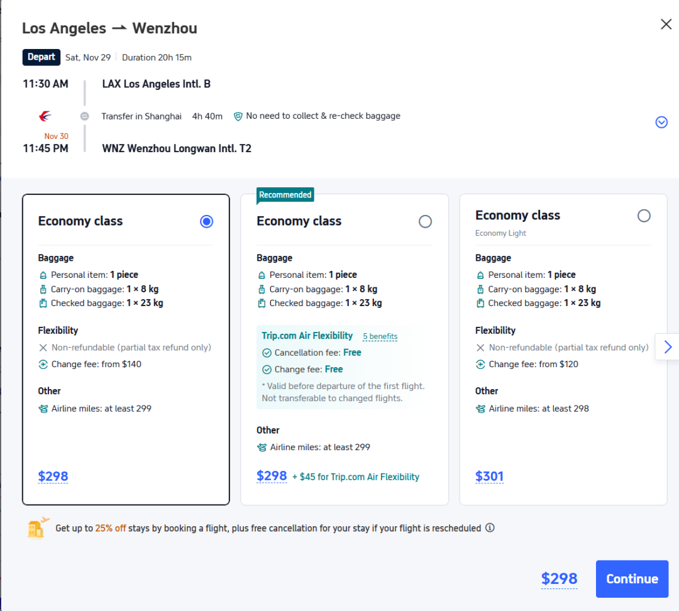679x611 pixels.
Task: Close the flight fare dialog
Action: click(666, 25)
